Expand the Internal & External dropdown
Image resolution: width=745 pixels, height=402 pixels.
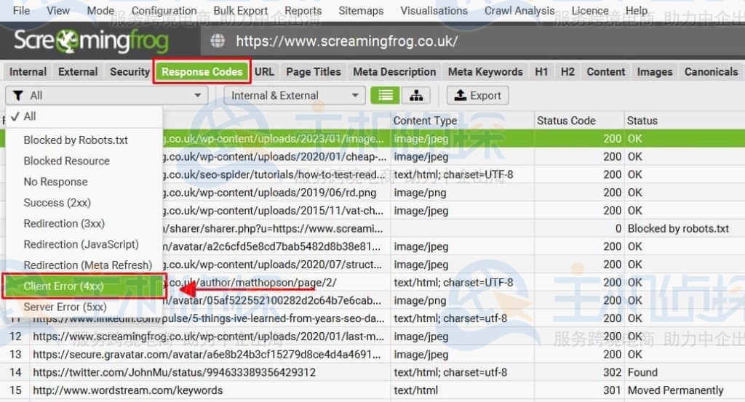[x=294, y=95]
